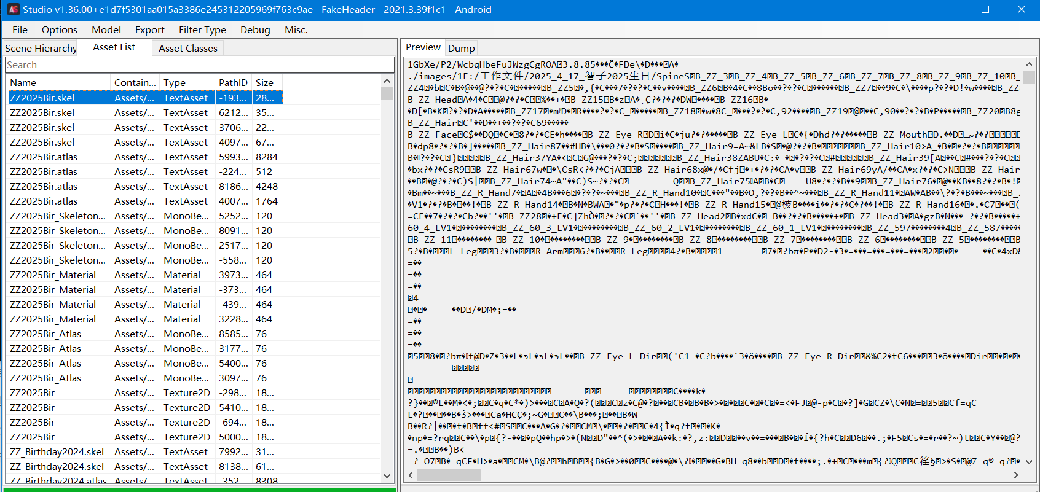Open the Filter Type menu
The height and width of the screenshot is (492, 1040).
(202, 29)
